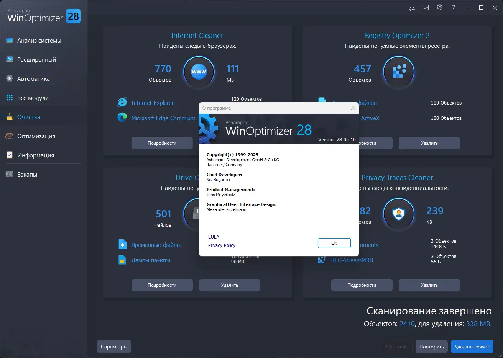503x358 pixels.
Task: Select the ActiveX entry
Action: coord(370,118)
